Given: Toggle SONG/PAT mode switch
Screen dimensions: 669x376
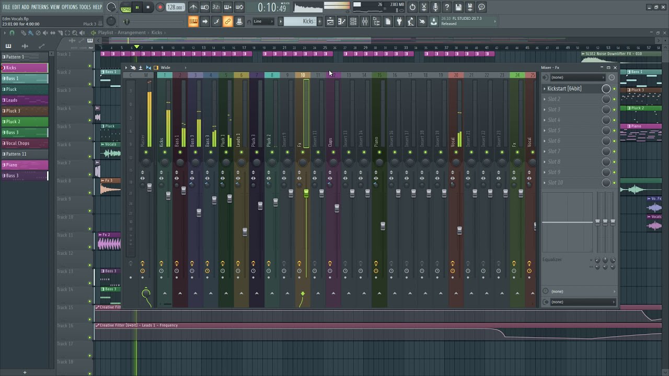Looking at the screenshot, I should (126, 7).
